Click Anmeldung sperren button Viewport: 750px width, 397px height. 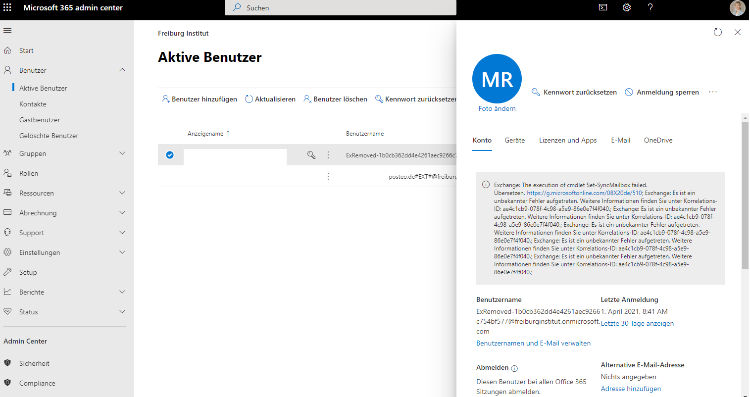click(x=662, y=92)
